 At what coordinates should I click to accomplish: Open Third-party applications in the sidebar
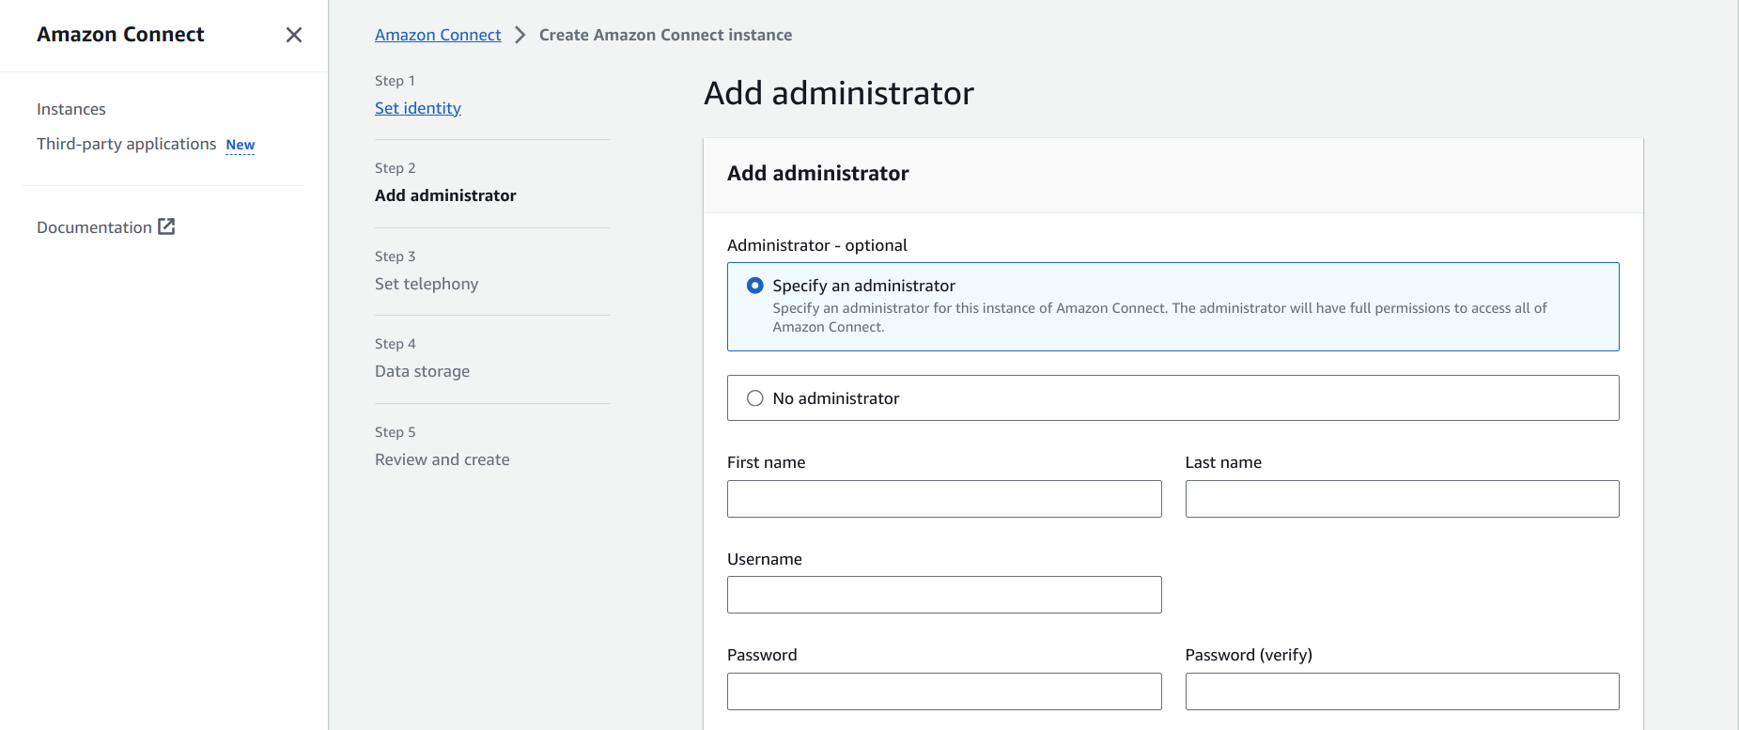(x=126, y=144)
